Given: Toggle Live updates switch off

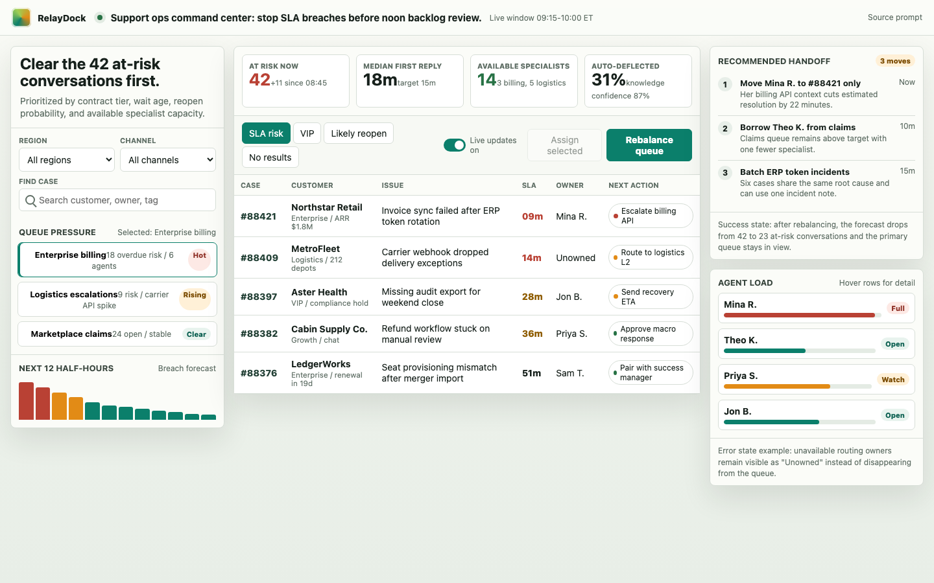Looking at the screenshot, I should click(455, 145).
